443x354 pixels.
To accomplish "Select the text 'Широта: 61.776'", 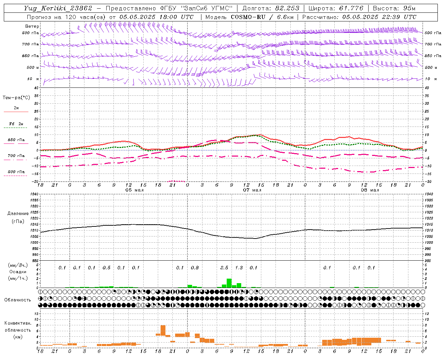I will (336, 8).
